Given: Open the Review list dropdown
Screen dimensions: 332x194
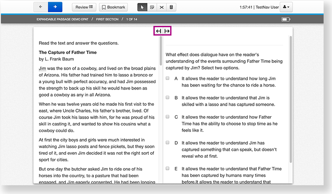Looking at the screenshot, I should [x=84, y=7].
